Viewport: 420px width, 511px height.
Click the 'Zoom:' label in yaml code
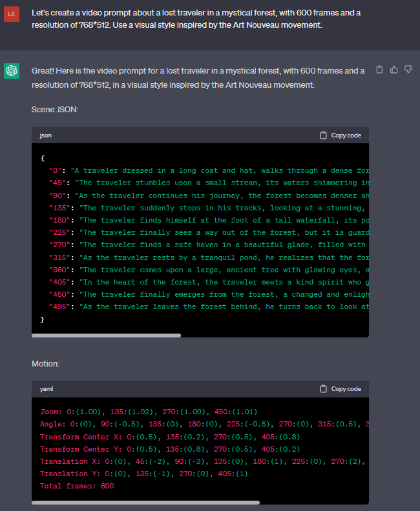[x=51, y=412]
